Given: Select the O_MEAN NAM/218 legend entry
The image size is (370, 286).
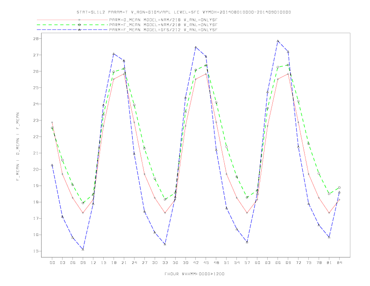Looking at the screenshot, I should (x=163, y=20).
